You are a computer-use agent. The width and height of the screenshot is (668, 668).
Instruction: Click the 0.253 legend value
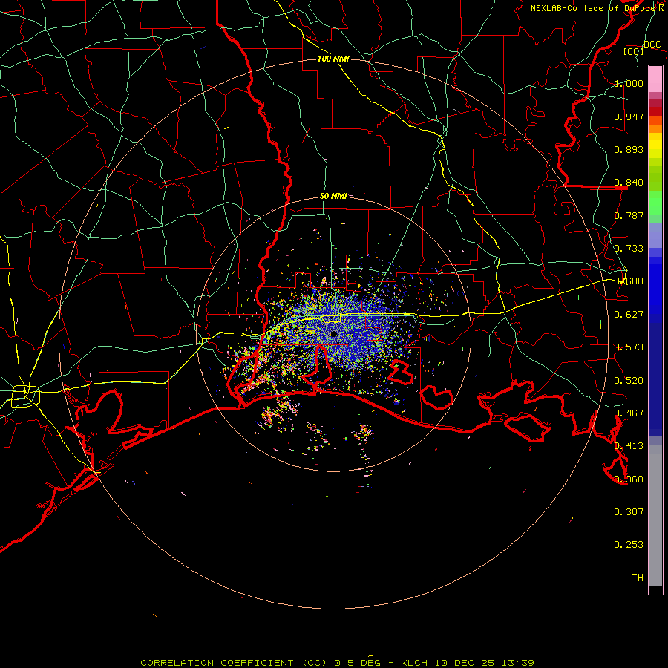(x=629, y=545)
